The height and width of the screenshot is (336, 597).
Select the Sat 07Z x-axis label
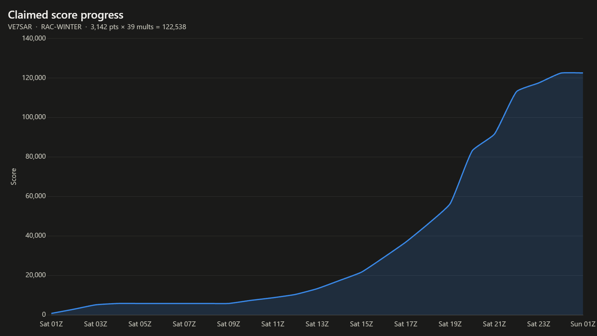coord(184,324)
